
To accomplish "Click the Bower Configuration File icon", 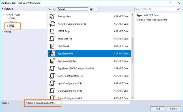I will pos(52,76).
